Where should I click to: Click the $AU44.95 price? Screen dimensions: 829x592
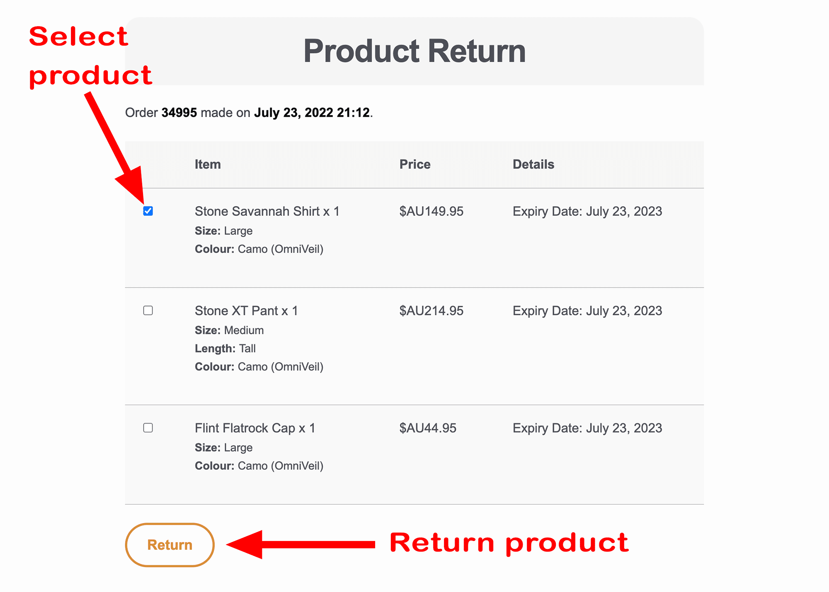pyautogui.click(x=428, y=428)
